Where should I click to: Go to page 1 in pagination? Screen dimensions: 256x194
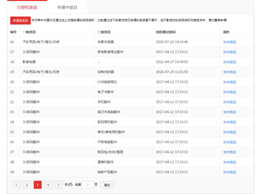[x=27, y=185]
